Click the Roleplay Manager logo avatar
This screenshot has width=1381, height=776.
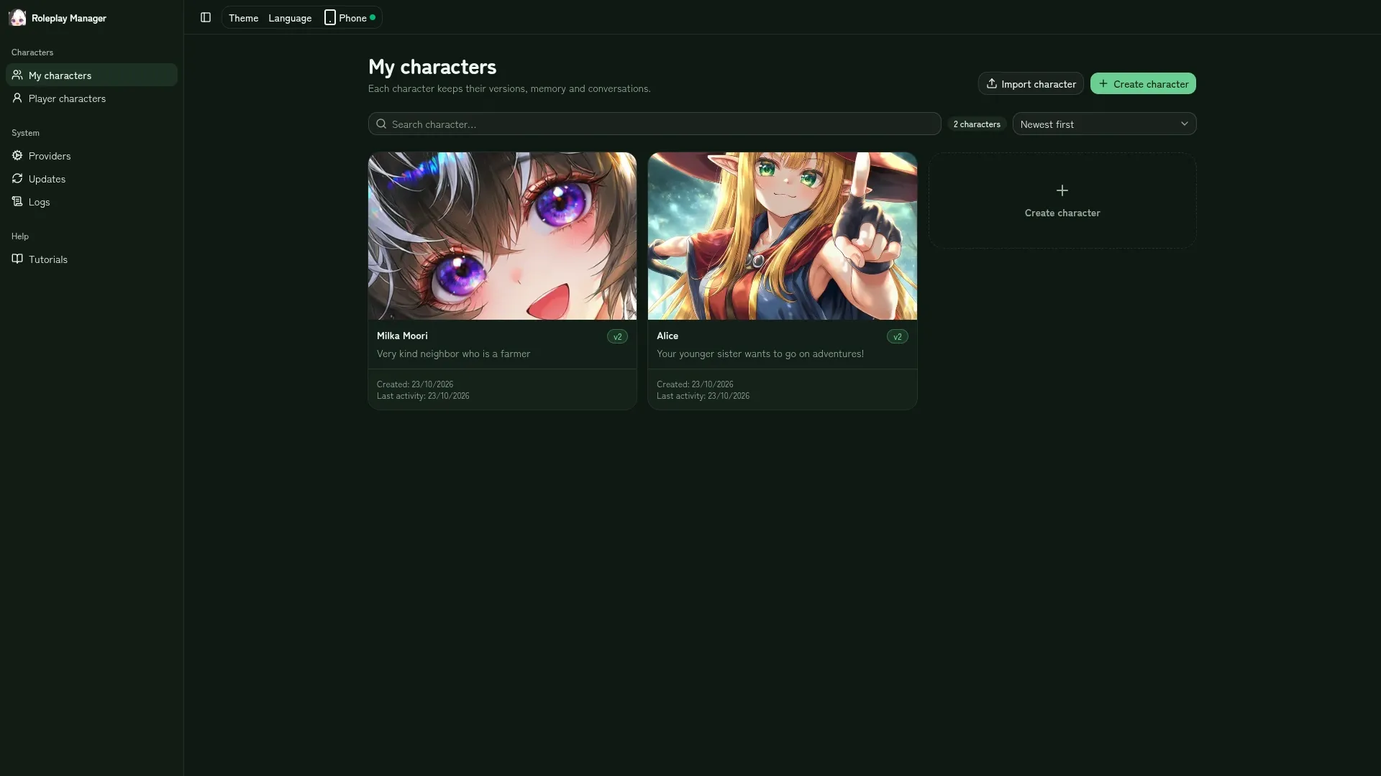(x=17, y=17)
